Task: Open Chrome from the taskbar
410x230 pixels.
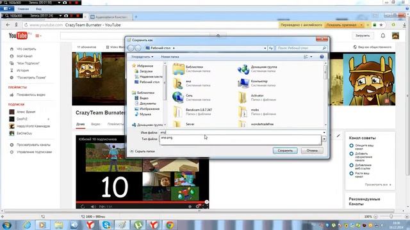Action: click(170, 225)
